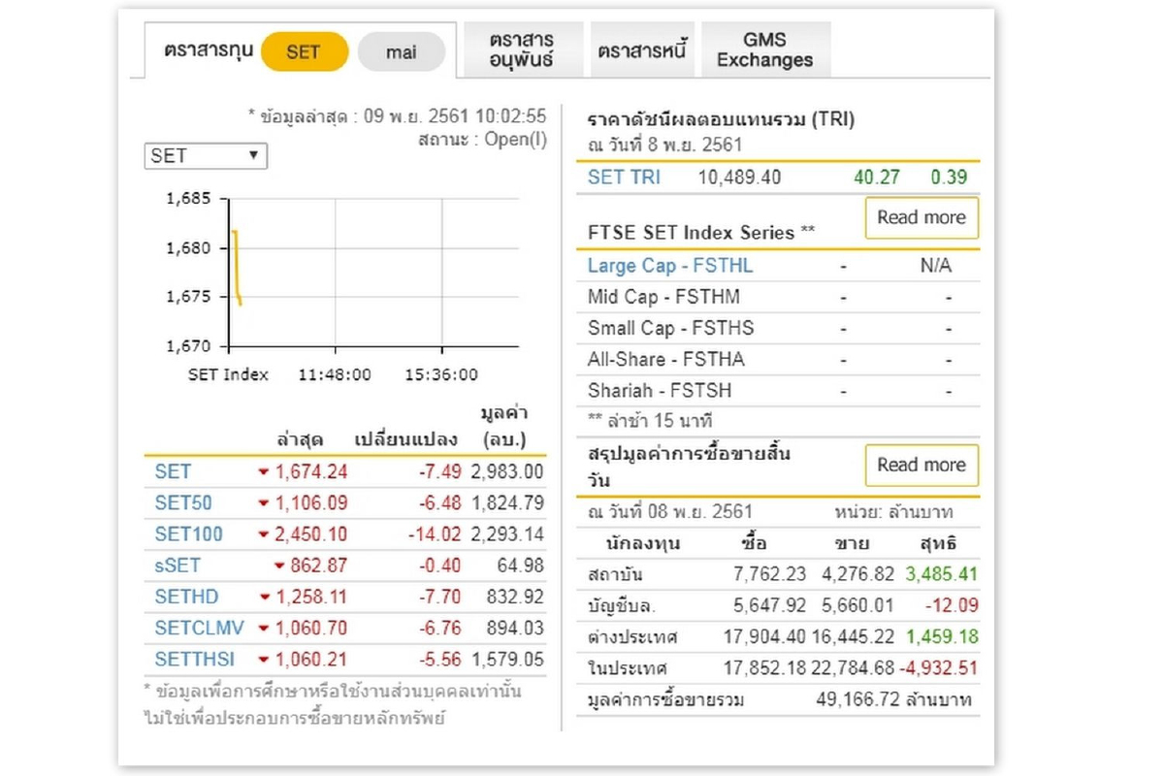Click the red down arrow beside 1,674.24
1164x776 pixels.
coord(263,473)
